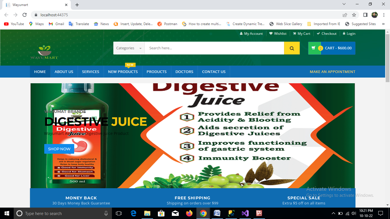Click the yellow search magnifier button
Image resolution: width=390 pixels, height=219 pixels.
click(292, 48)
